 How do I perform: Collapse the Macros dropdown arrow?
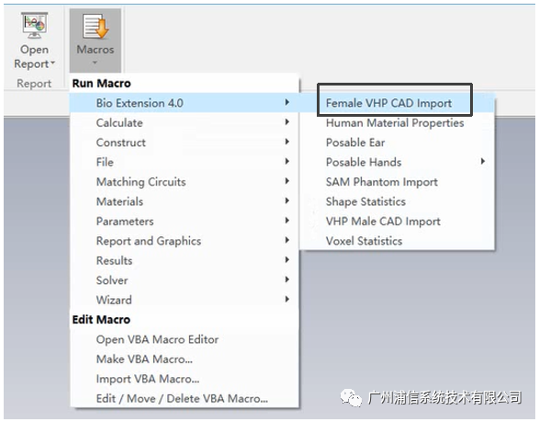tap(95, 63)
